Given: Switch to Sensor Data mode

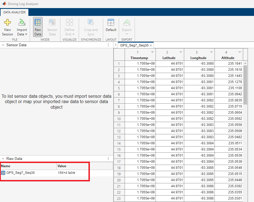Looking at the screenshot, I should point(52,27).
